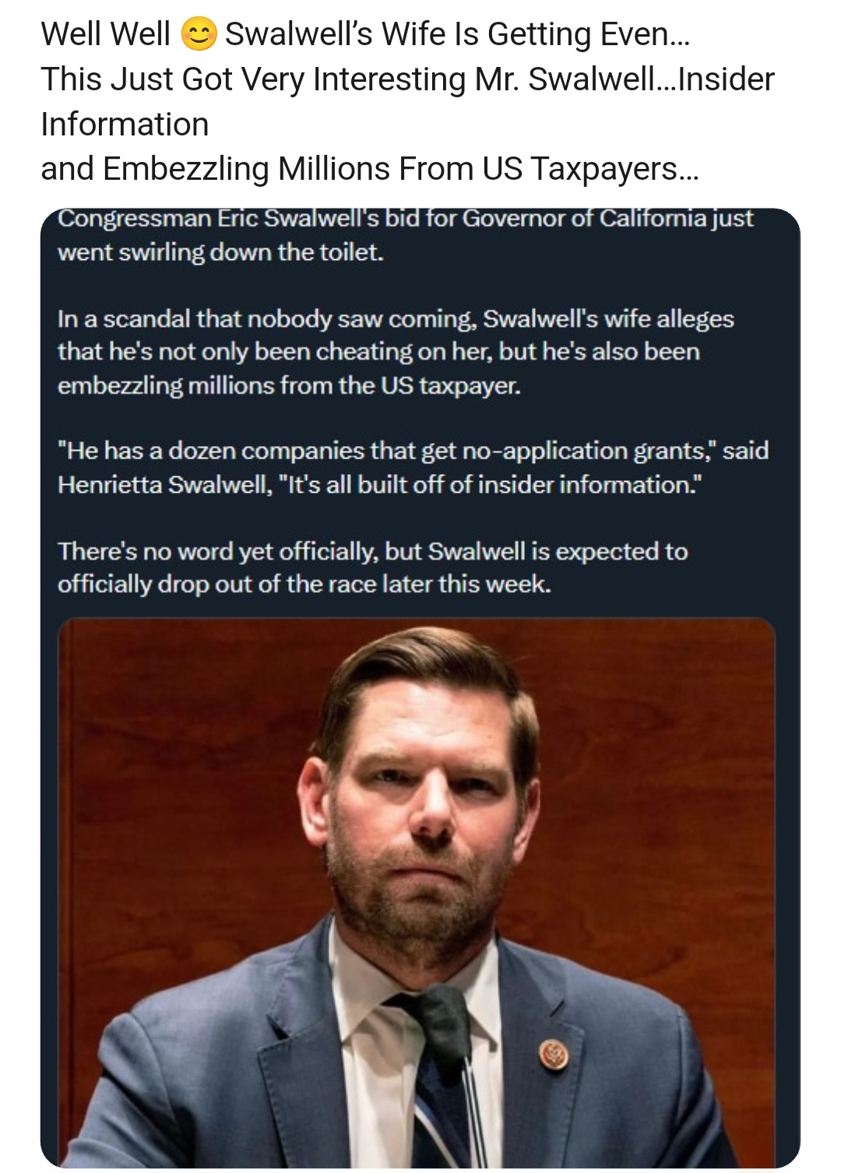Click the standalone word "Information" in the post
The width and height of the screenshot is (841, 1173).
click(125, 125)
